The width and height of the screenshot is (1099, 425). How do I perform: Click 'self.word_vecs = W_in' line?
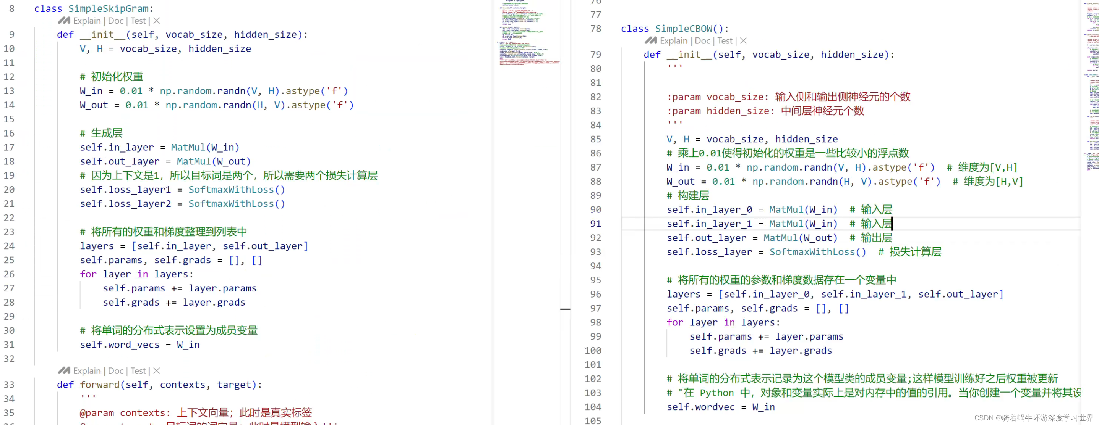tap(139, 345)
